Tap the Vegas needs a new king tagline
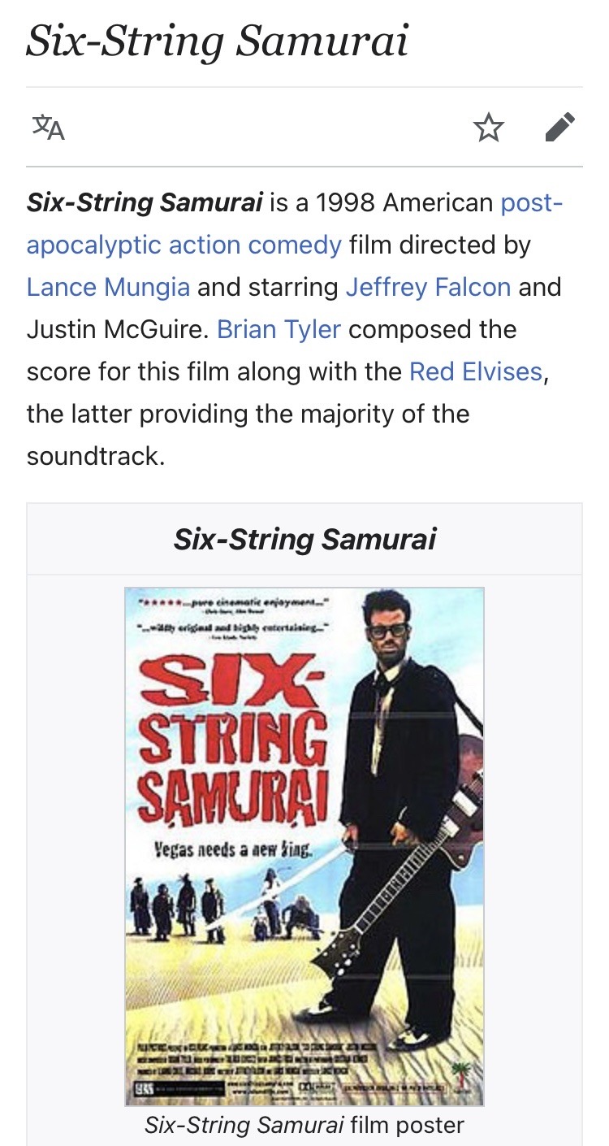The height and width of the screenshot is (1146, 609). pyautogui.click(x=232, y=851)
